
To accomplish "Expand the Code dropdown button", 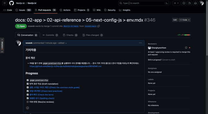I will [185, 20].
